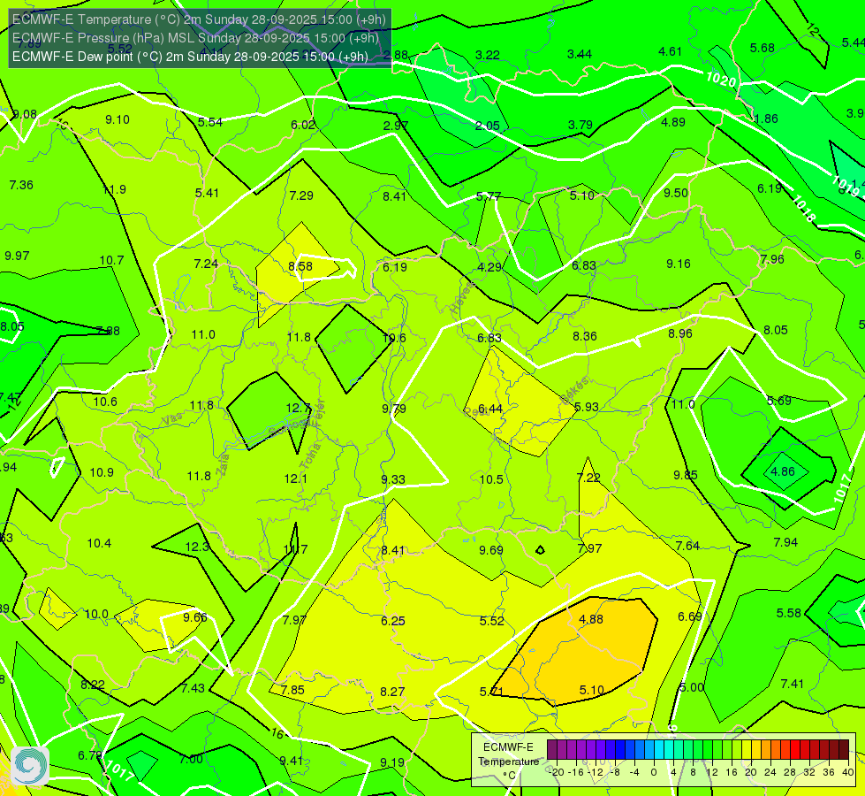Click the grid value 7.29
865x796 pixels.
[x=301, y=195]
